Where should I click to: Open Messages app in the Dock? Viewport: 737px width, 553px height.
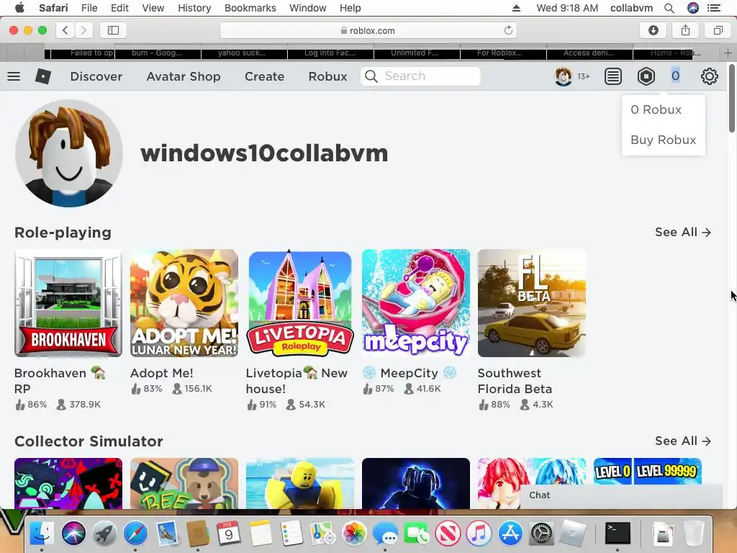(385, 534)
